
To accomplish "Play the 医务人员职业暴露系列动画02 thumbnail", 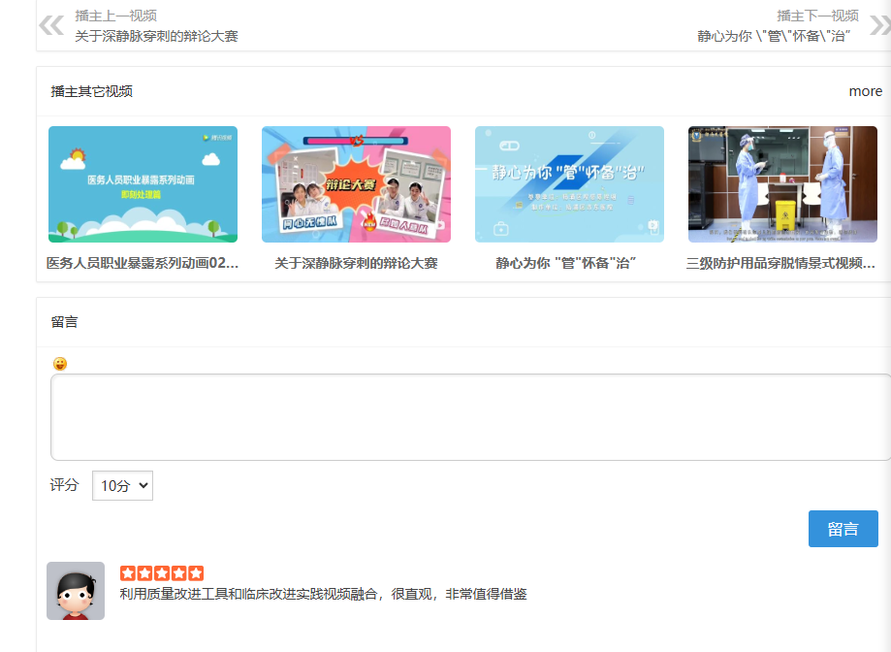I will tap(142, 184).
